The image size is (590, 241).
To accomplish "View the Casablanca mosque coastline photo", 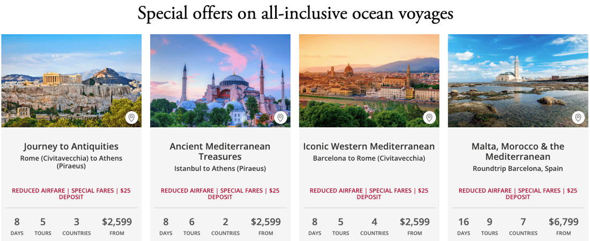I will click(x=518, y=81).
